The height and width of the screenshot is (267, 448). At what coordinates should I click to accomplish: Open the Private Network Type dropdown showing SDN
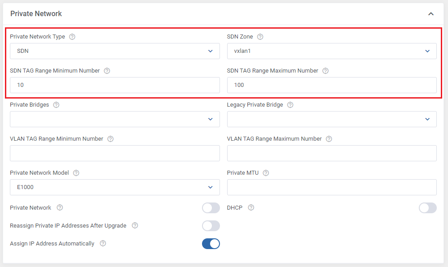[x=115, y=51]
